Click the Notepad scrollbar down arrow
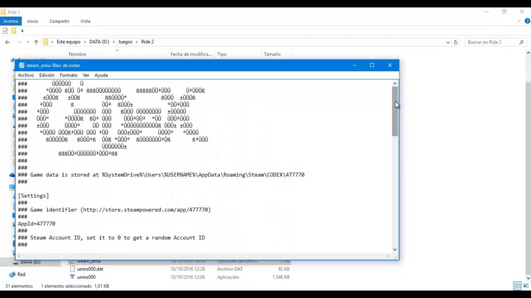Image resolution: width=531 pixels, height=298 pixels. tap(395, 249)
